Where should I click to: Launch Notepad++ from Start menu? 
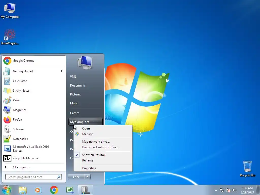coord(34,139)
